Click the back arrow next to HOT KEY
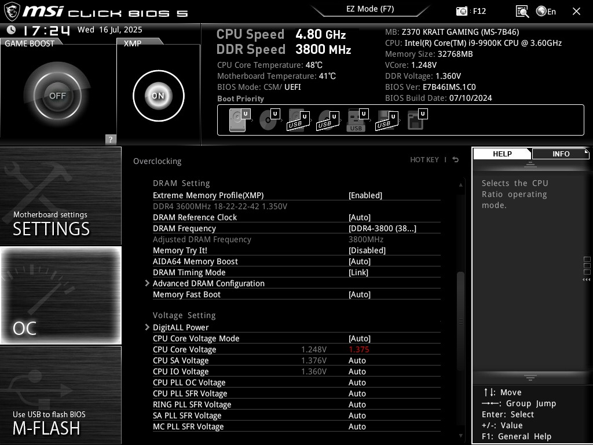This screenshot has height=445, width=593. (x=456, y=160)
